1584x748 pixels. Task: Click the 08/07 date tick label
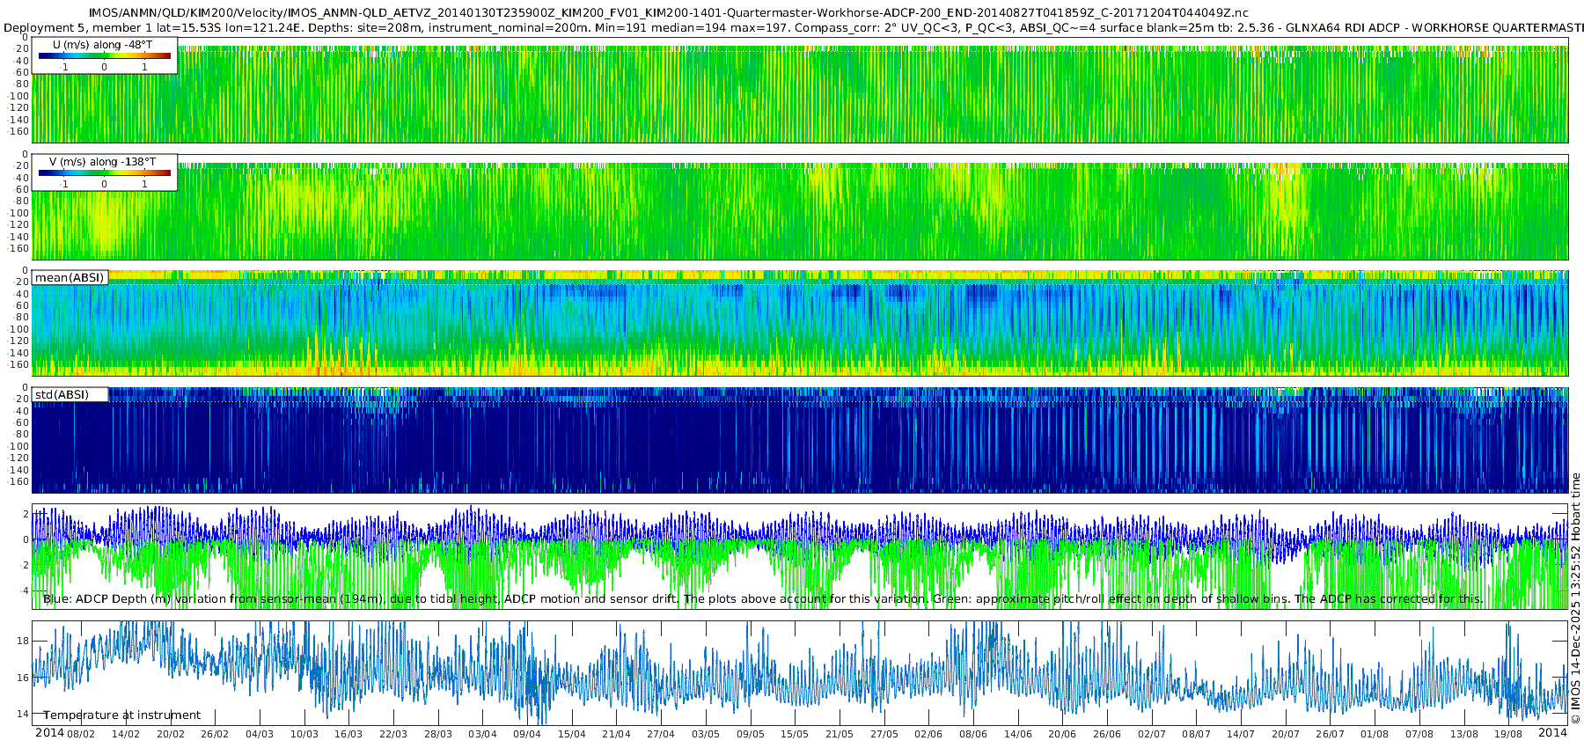(x=1197, y=734)
